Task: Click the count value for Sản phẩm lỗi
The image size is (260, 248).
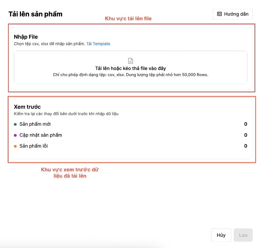Action: 246,146
